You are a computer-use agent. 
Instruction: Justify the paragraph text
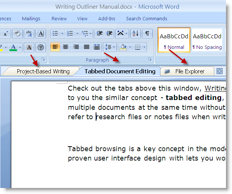(86, 47)
